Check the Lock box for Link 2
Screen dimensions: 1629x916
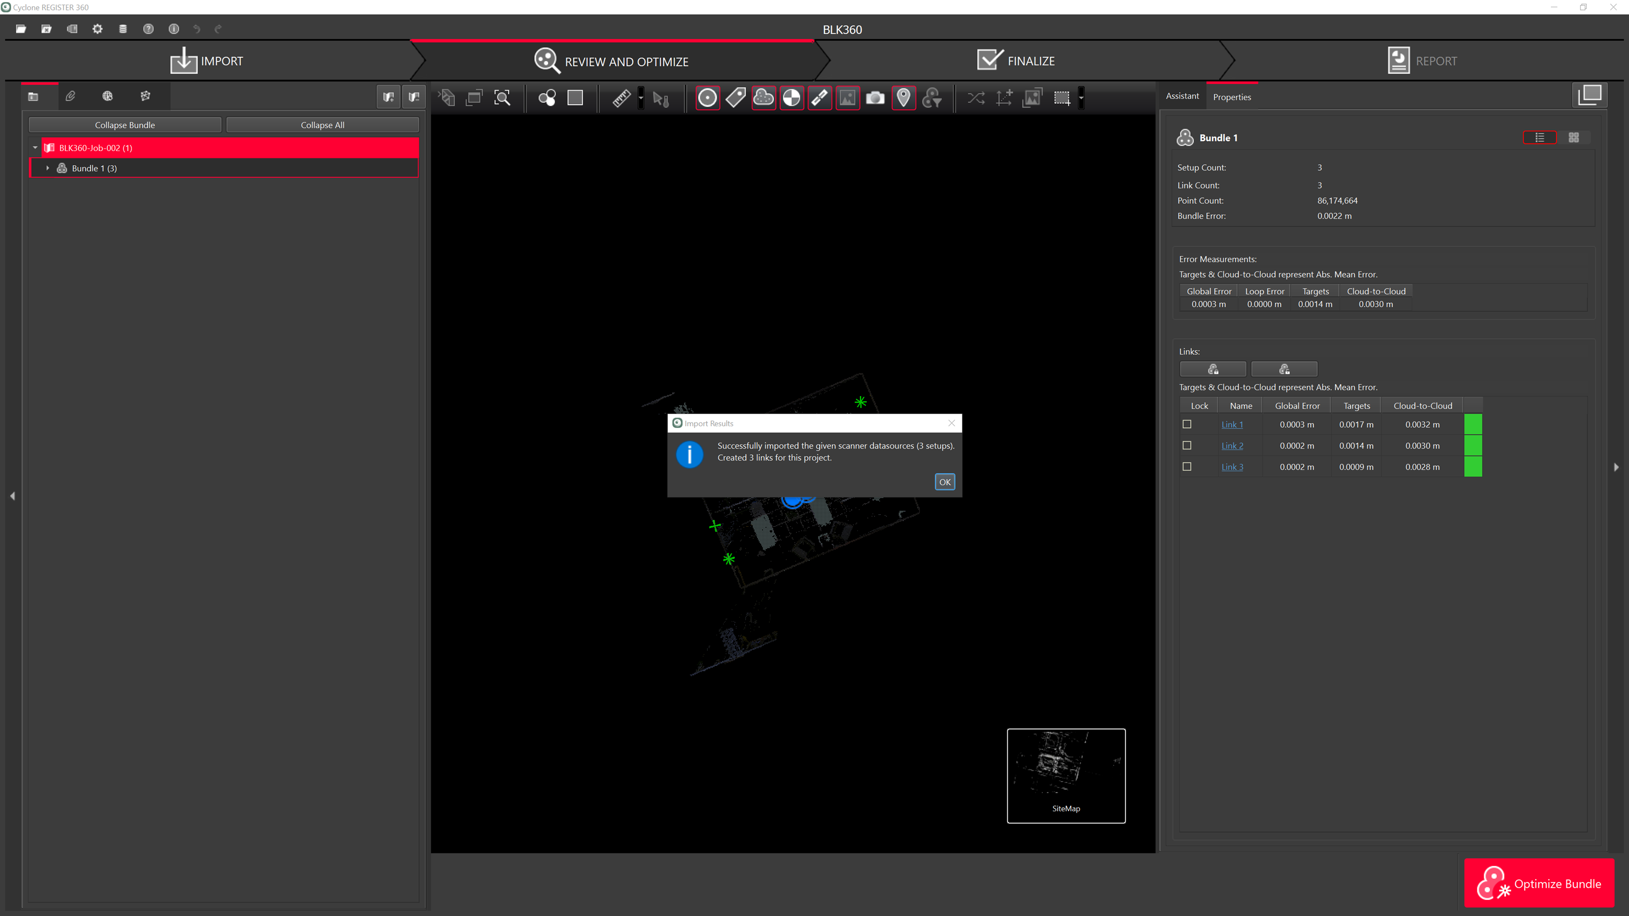coord(1187,445)
